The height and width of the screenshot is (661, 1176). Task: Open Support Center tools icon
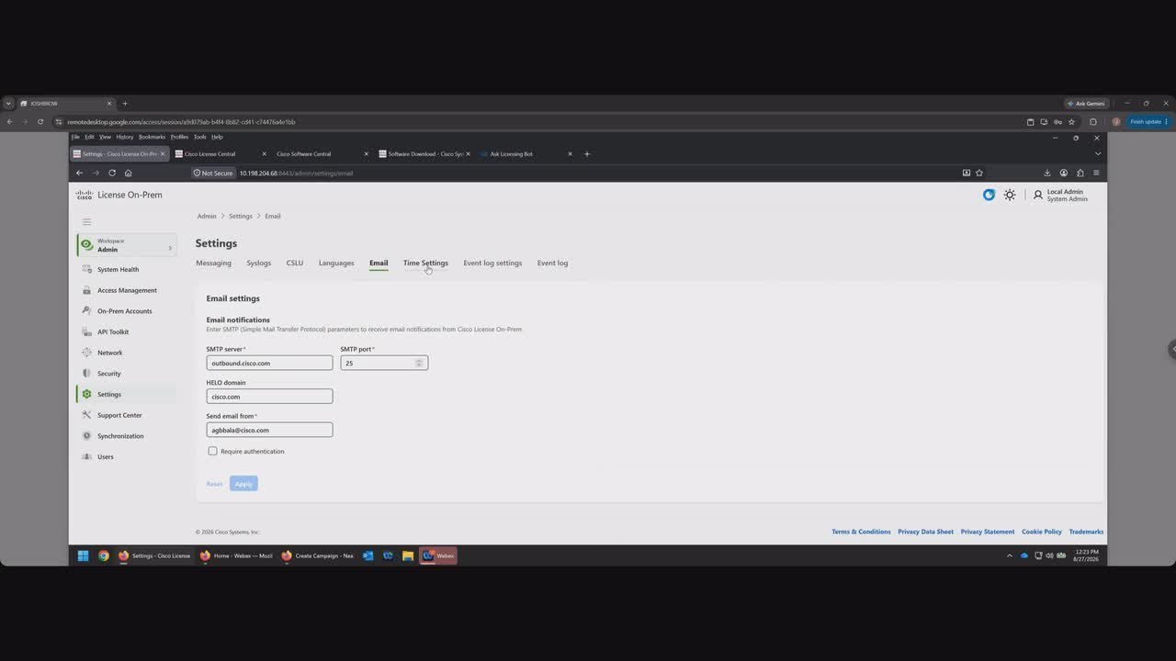click(86, 415)
